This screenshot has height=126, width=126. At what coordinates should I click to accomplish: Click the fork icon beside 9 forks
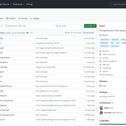click(100, 72)
